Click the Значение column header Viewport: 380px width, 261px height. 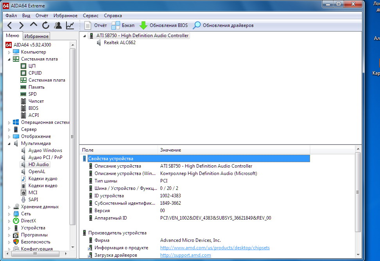coord(234,150)
